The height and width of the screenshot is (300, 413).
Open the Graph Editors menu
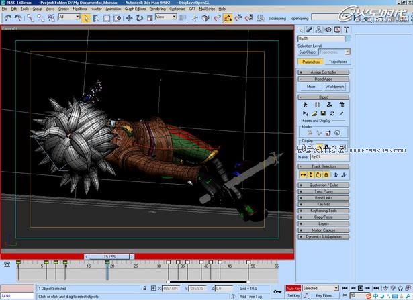135,9
